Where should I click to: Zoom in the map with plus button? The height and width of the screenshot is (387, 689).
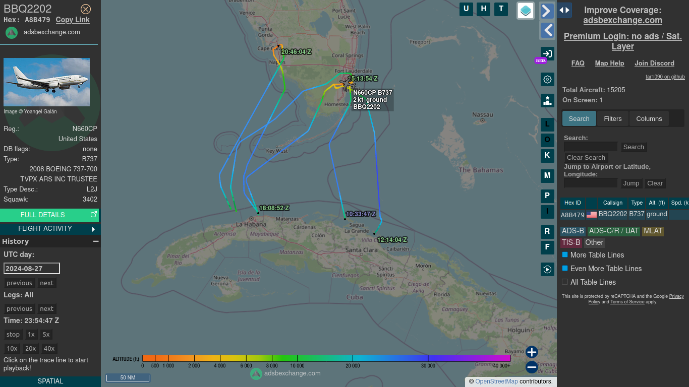coord(532,352)
